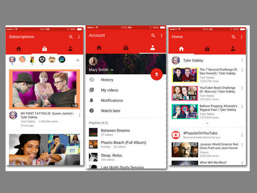Open My videos list entry

click(x=110, y=90)
